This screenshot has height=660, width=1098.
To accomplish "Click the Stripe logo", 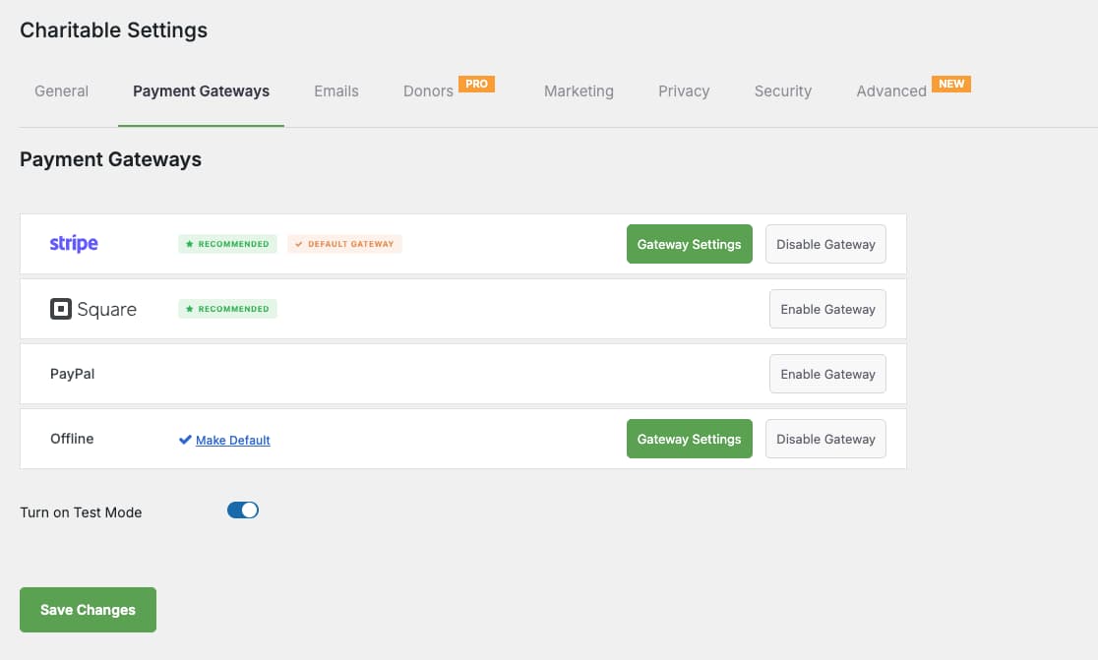I will pos(74,244).
